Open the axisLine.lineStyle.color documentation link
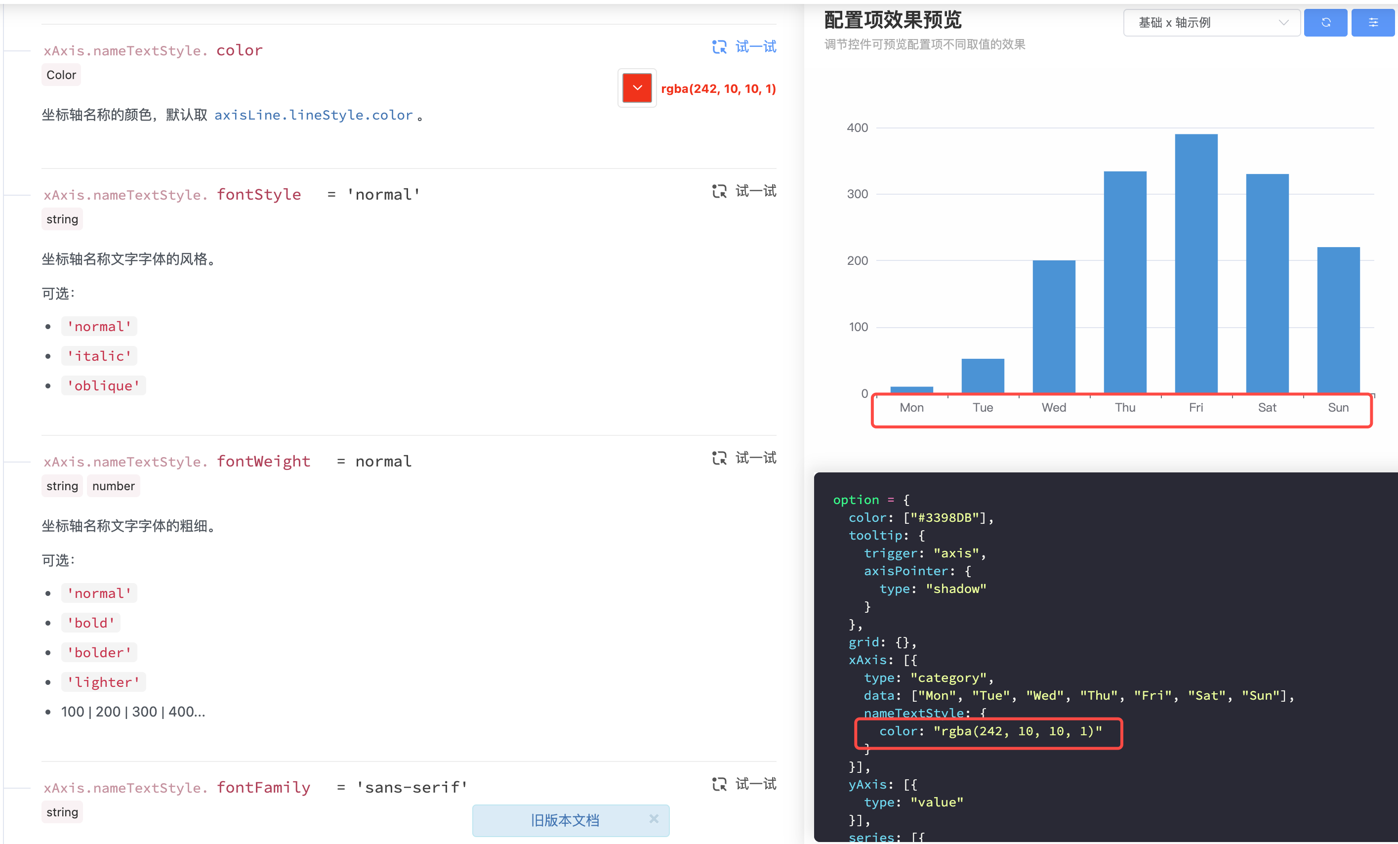This screenshot has height=844, width=1398. click(x=313, y=115)
